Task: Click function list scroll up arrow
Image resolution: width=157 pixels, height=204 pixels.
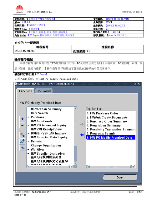Action: [75, 108]
